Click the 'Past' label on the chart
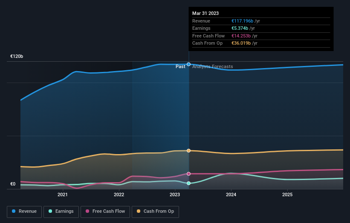The width and height of the screenshot is (350, 223). click(180, 67)
